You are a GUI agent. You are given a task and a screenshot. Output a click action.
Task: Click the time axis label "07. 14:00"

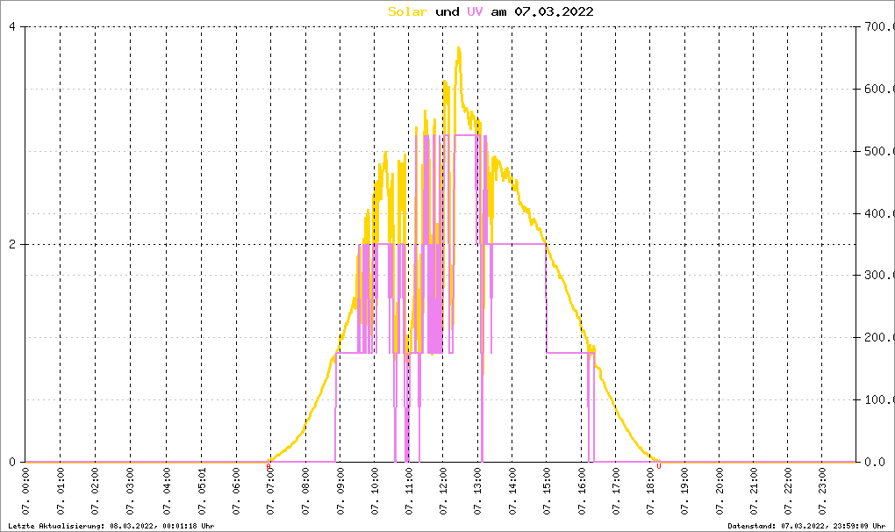[x=512, y=491]
